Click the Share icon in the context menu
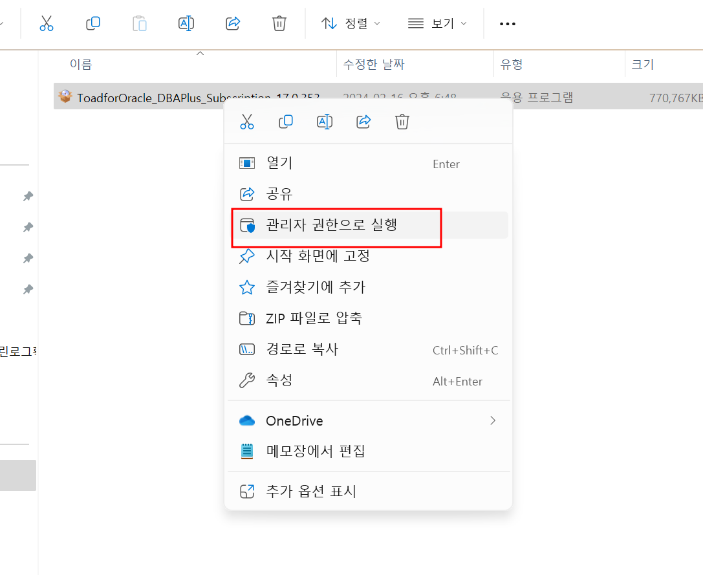Viewport: 703px width, 575px height. (x=363, y=122)
